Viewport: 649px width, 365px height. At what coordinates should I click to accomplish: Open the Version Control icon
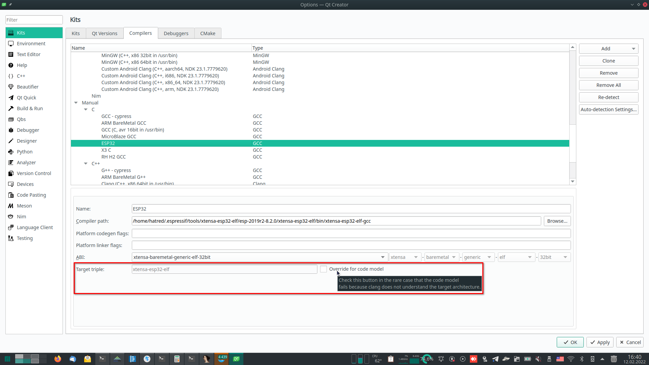tap(11, 173)
